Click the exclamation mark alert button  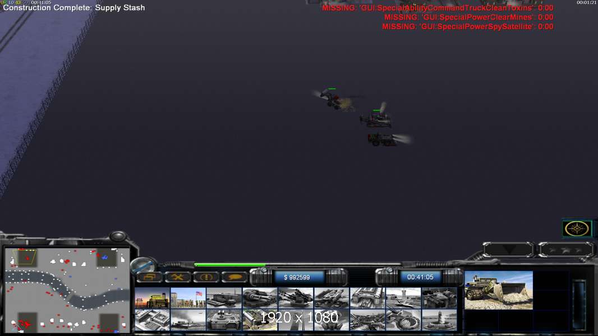coord(206,277)
